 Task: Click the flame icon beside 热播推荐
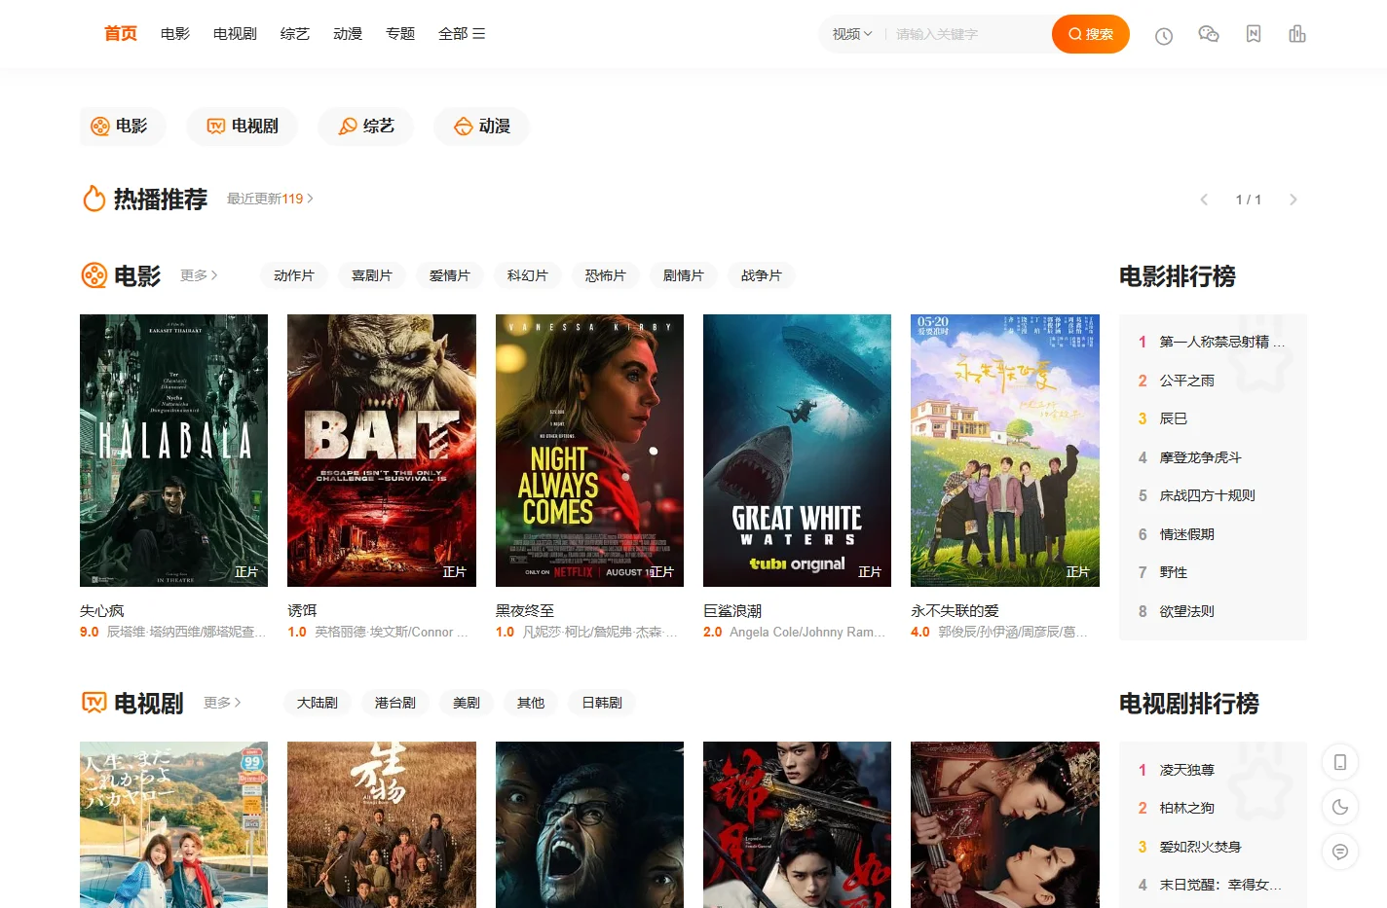[x=94, y=199]
